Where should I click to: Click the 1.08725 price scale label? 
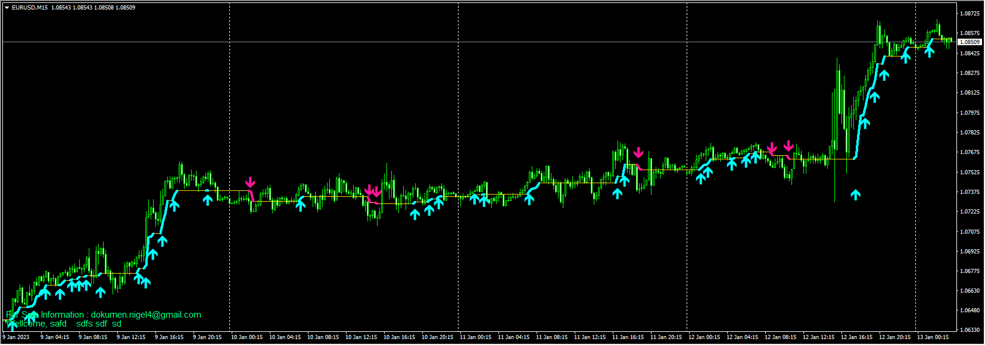(970, 13)
